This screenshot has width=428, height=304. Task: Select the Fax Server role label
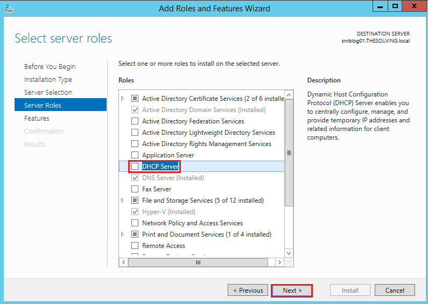click(x=157, y=189)
